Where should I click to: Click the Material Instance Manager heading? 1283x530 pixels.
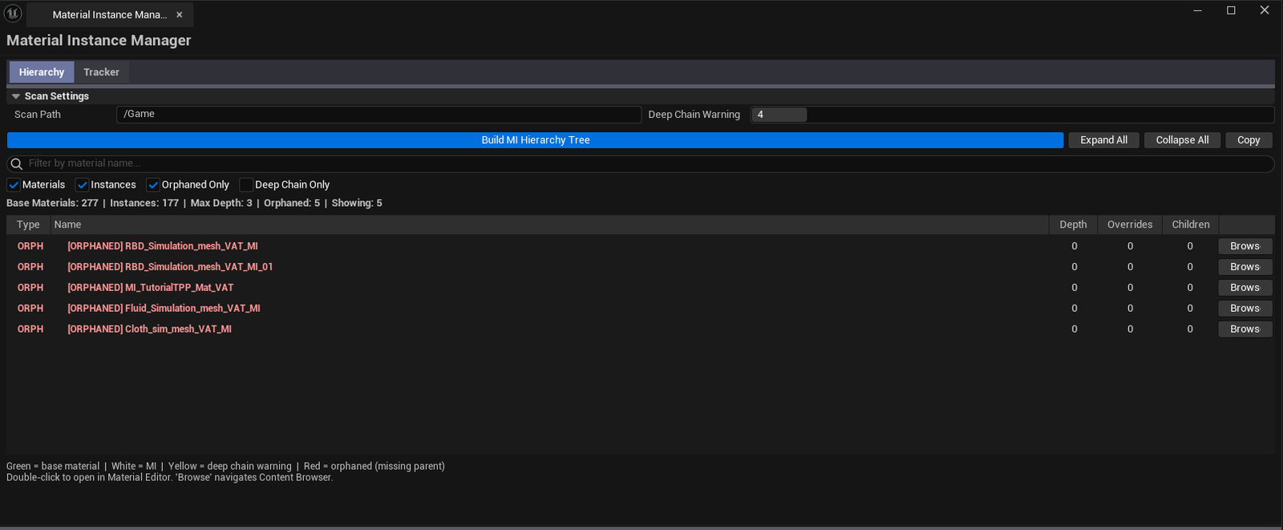click(x=99, y=40)
